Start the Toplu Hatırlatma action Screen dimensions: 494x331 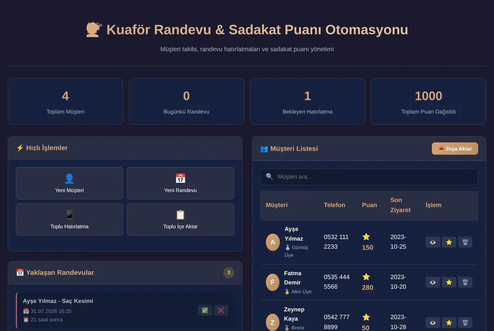pyautogui.click(x=69, y=219)
